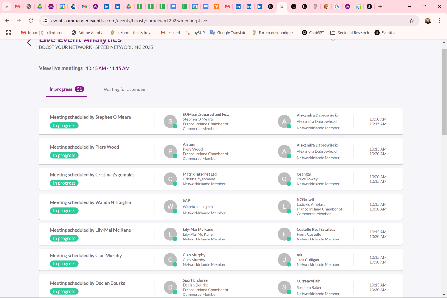
Task: Close the current active tab
Action: (282, 6)
